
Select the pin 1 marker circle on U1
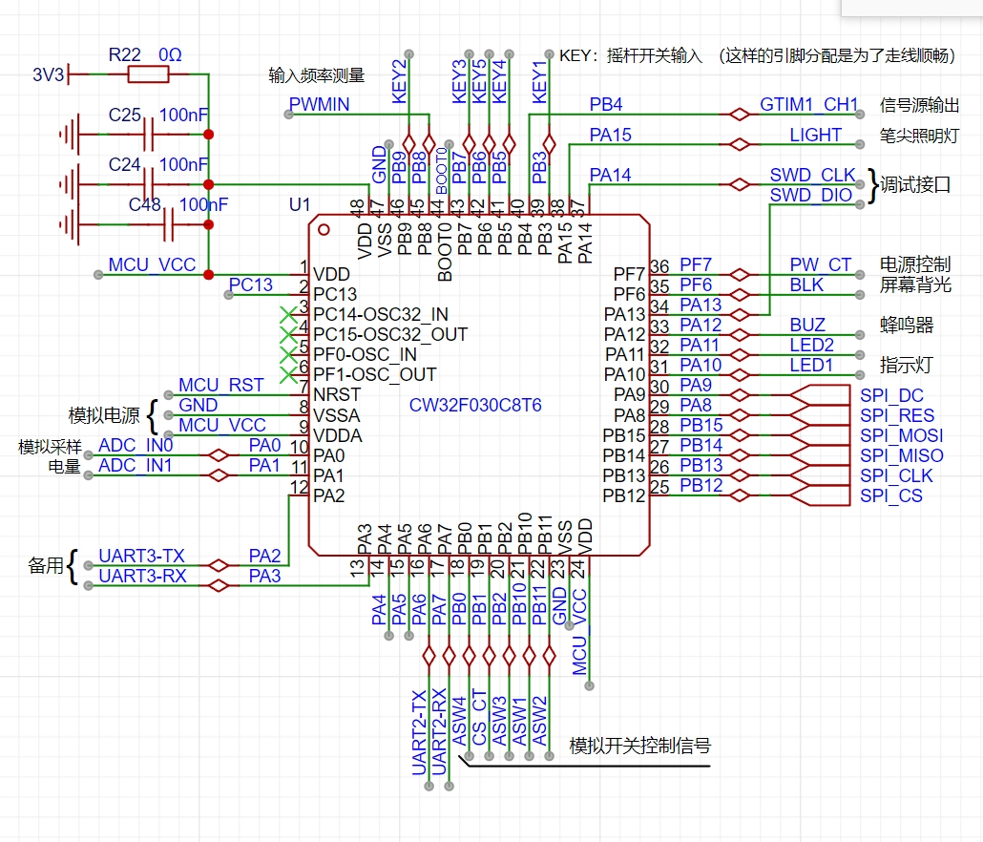click(324, 229)
